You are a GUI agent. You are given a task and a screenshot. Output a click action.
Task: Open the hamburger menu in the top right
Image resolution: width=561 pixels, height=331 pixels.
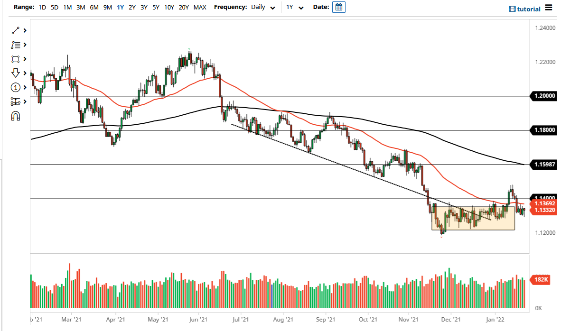pyautogui.click(x=549, y=8)
